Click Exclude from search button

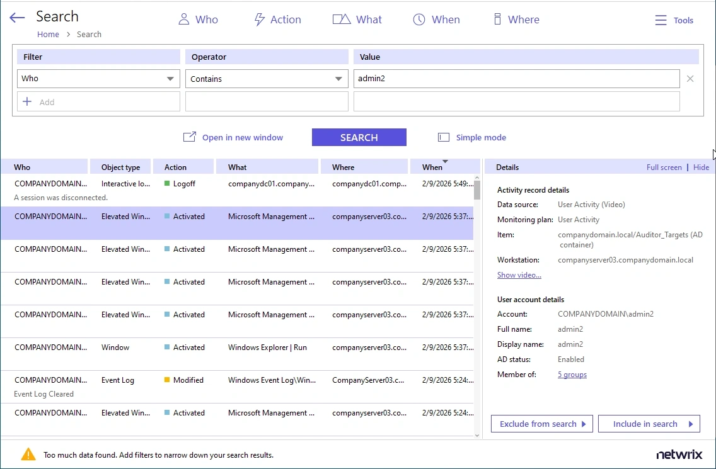(x=542, y=424)
